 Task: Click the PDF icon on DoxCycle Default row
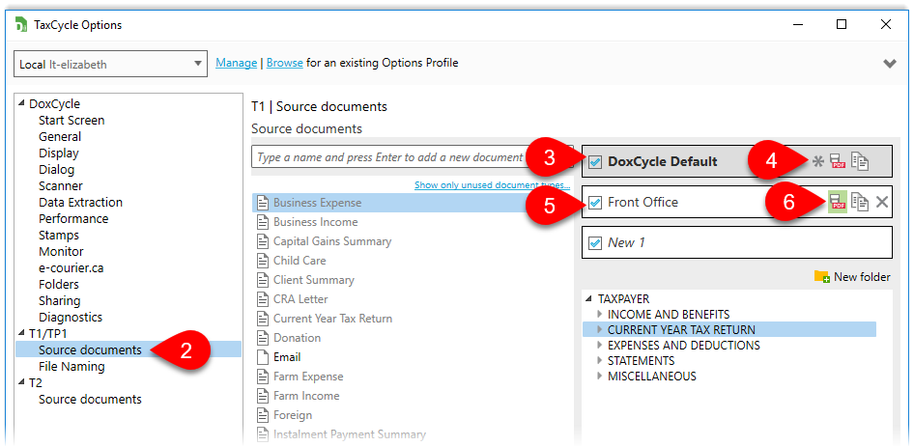(x=838, y=161)
